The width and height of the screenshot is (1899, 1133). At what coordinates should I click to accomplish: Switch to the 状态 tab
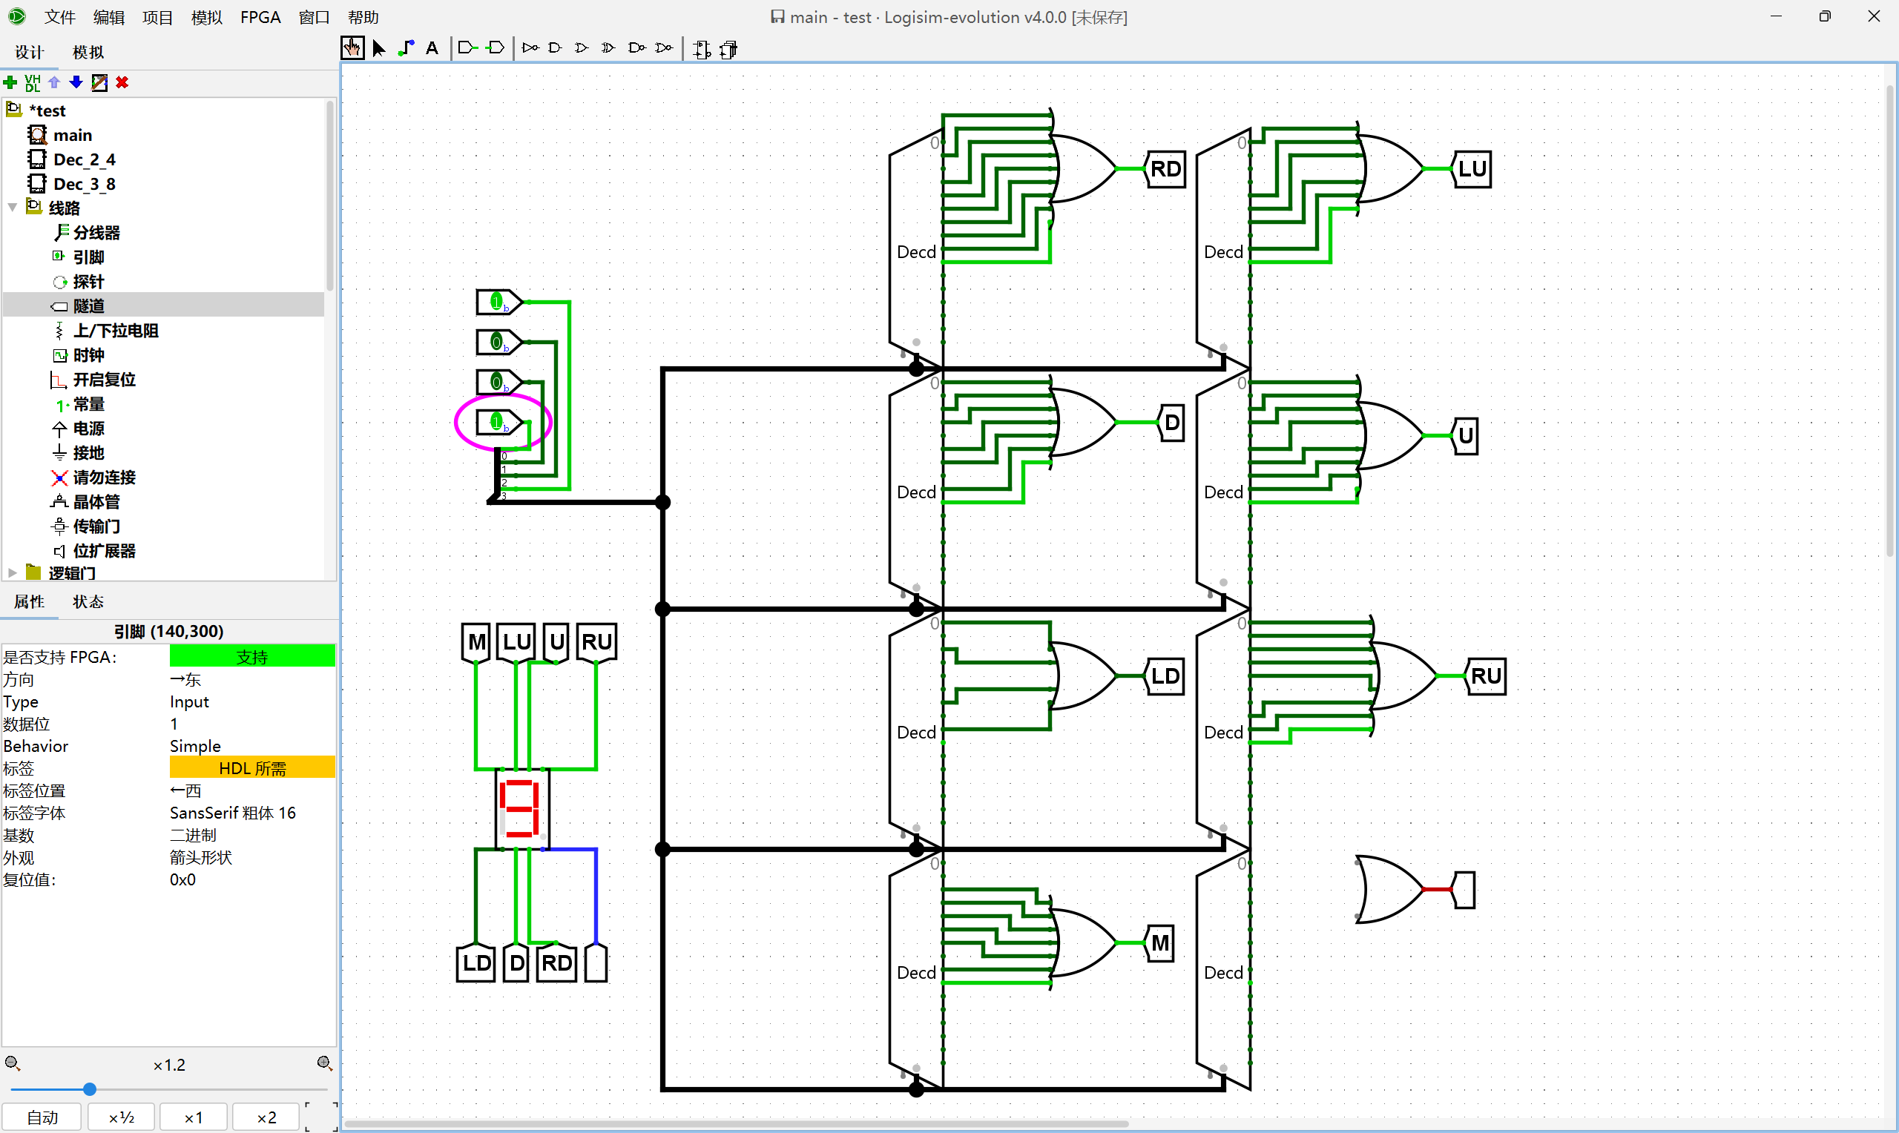coord(88,601)
